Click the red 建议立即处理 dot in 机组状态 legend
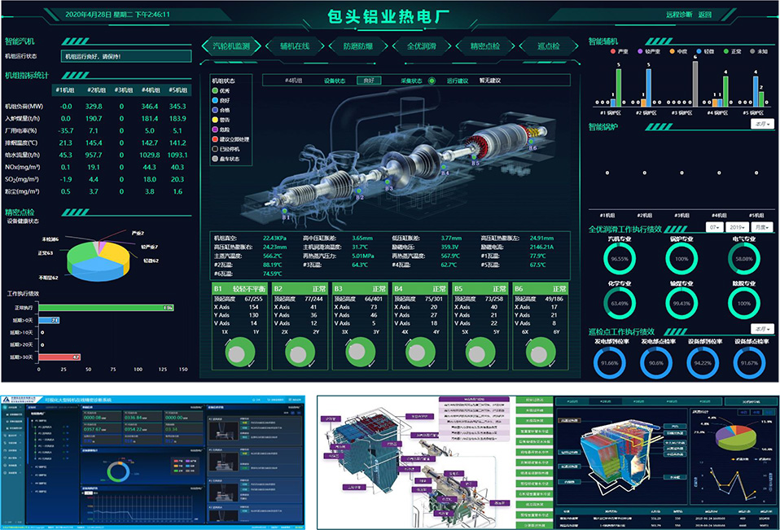 tap(215, 139)
